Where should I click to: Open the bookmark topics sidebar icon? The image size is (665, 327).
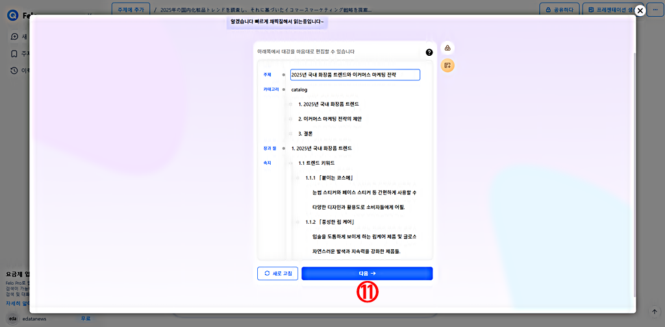14,54
